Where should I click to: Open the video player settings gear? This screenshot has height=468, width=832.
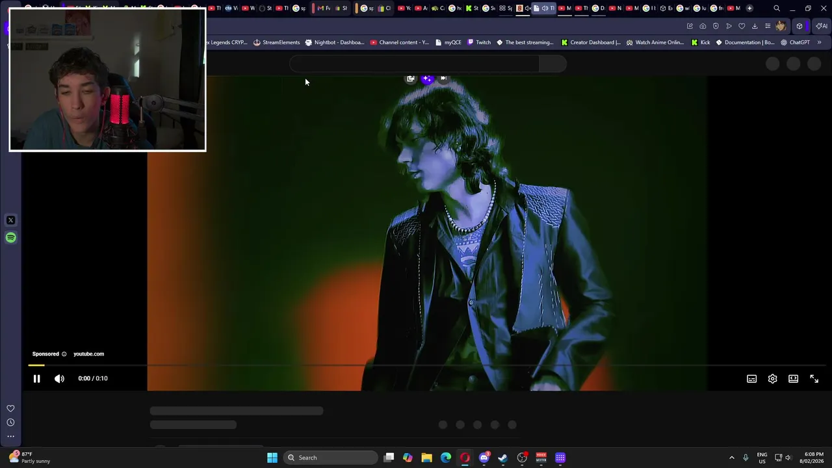(772, 379)
